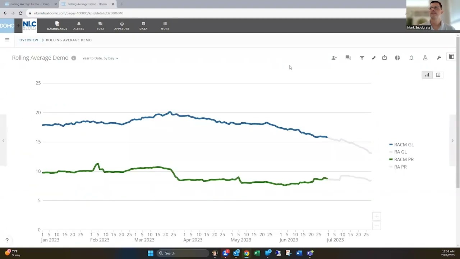Open the Appstore menu
Screen dimensions: 460x259
tap(122, 26)
